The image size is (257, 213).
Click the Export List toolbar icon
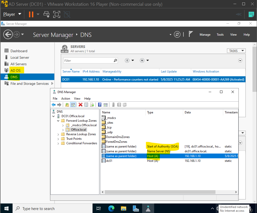tap(92, 105)
